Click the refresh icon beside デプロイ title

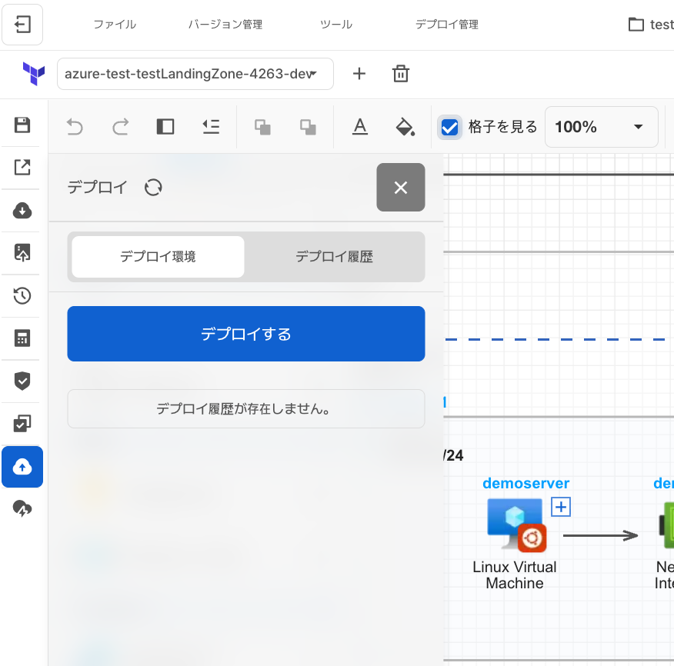[153, 188]
